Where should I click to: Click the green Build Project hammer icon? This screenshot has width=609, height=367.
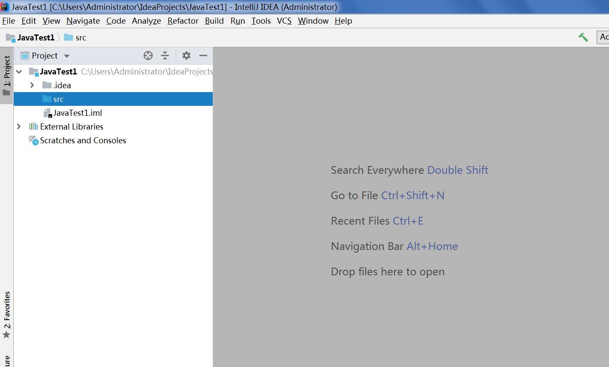[583, 37]
